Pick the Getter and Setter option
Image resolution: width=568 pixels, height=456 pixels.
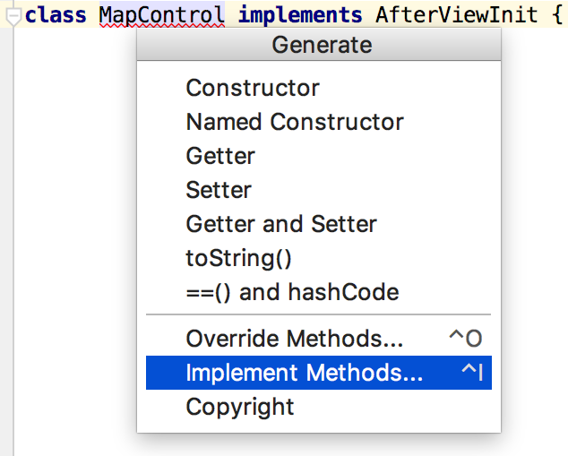coord(280,224)
